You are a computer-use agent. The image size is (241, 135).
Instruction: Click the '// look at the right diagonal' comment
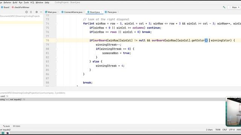point(106,19)
